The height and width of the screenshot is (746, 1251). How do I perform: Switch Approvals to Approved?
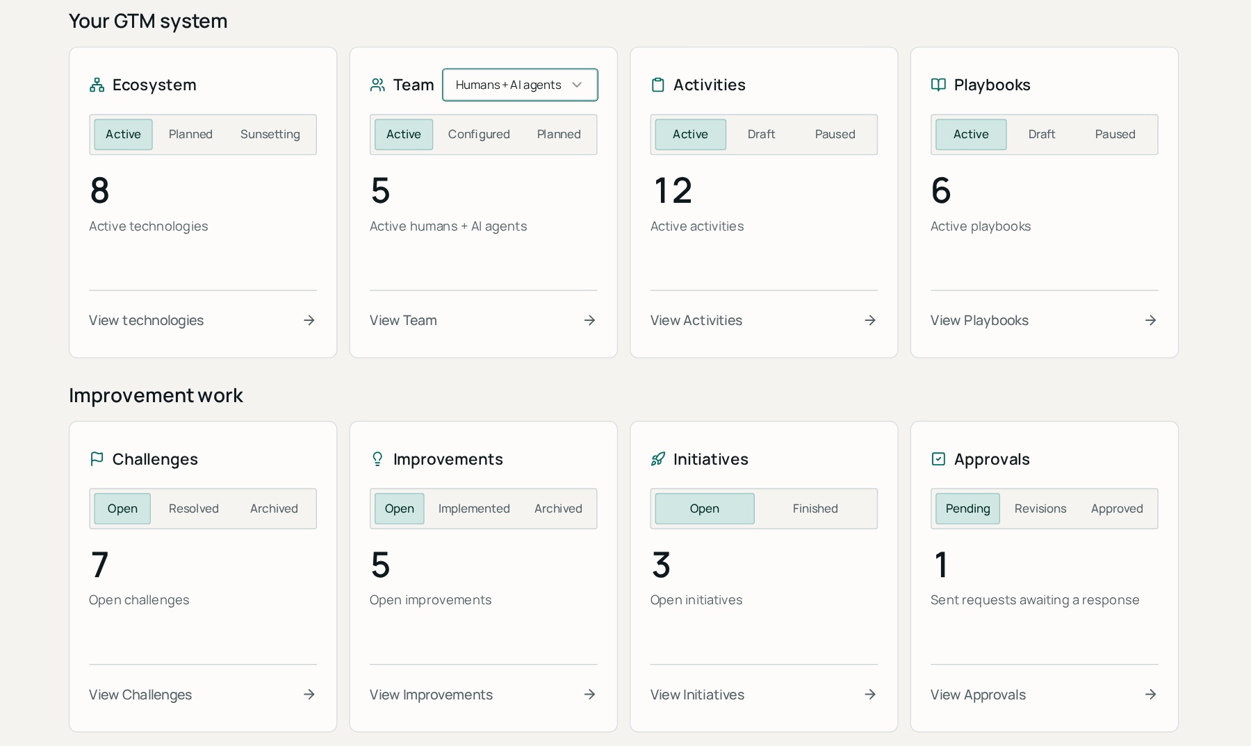(x=1117, y=509)
